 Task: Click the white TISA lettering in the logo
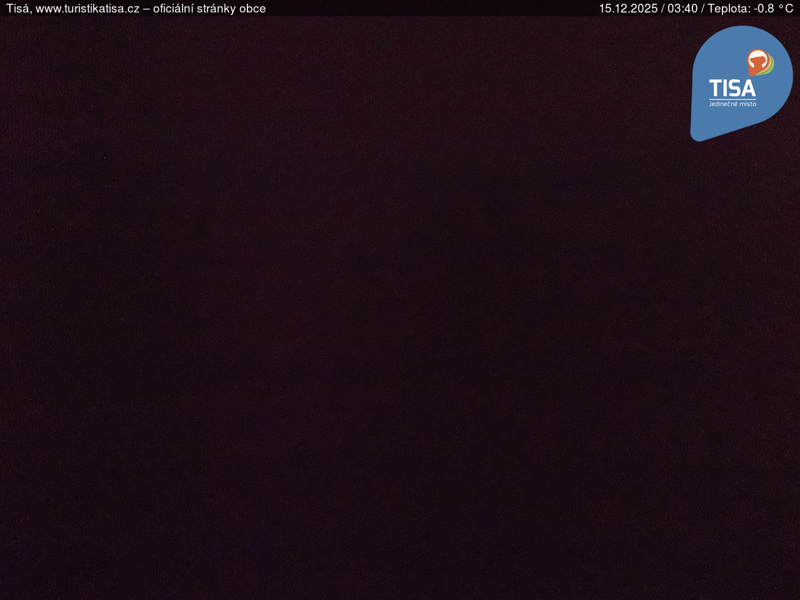pyautogui.click(x=732, y=89)
